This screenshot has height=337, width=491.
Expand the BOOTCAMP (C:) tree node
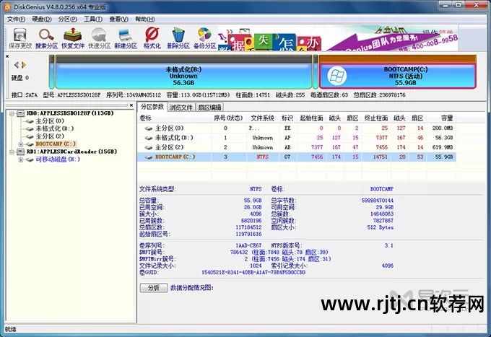pyautogui.click(x=21, y=144)
